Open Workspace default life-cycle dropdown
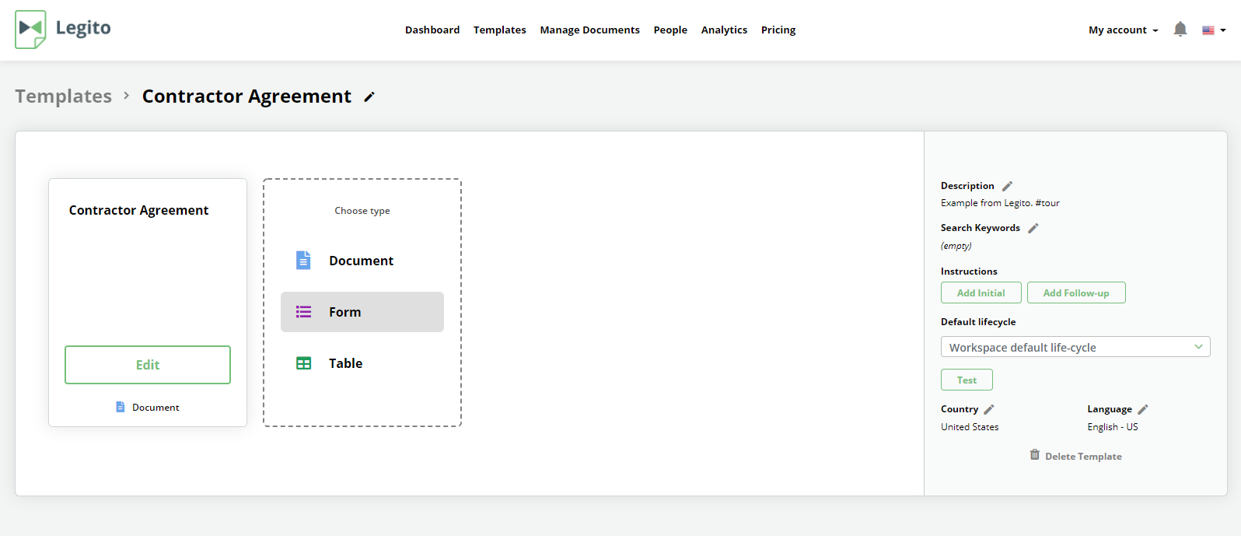1241x536 pixels. pyautogui.click(x=1075, y=347)
